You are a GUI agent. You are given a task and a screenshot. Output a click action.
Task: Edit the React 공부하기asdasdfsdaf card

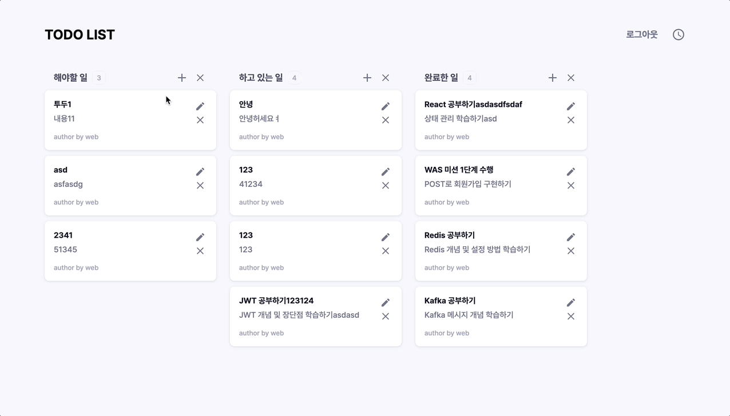pyautogui.click(x=571, y=106)
